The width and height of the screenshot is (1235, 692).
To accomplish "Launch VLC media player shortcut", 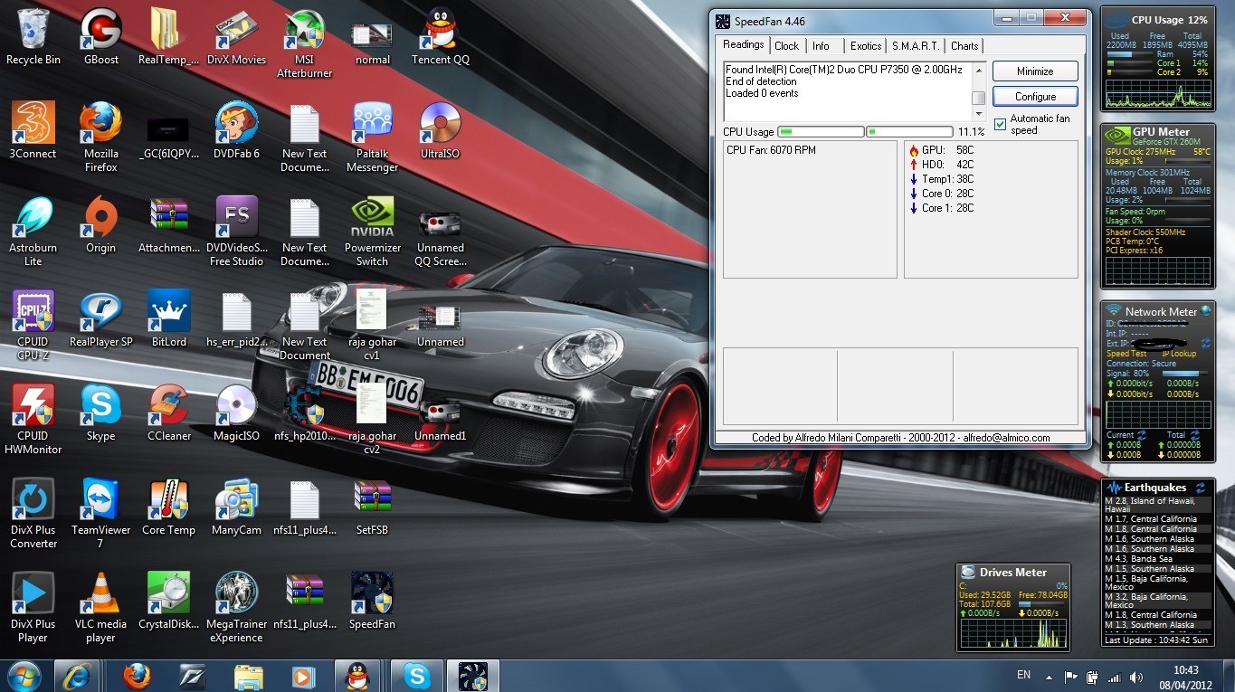I will (100, 594).
